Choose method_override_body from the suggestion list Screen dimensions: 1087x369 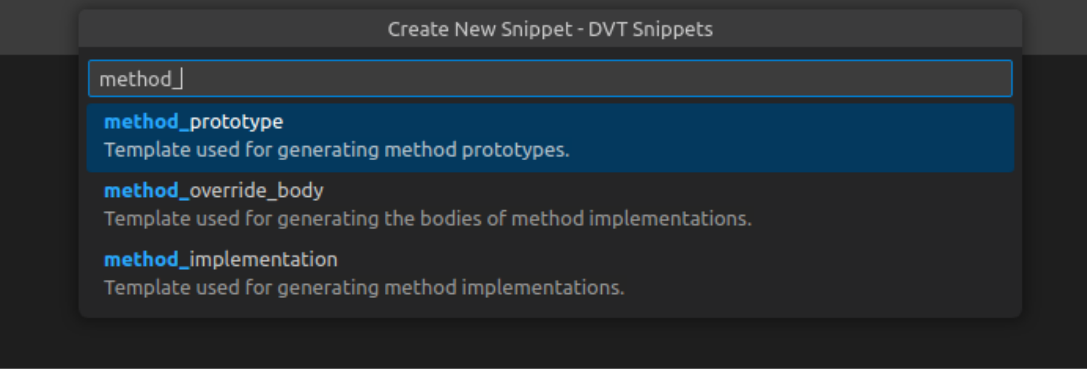click(214, 190)
